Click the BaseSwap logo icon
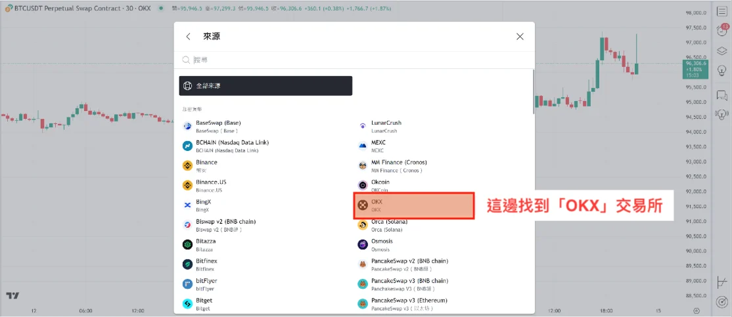 [187, 126]
